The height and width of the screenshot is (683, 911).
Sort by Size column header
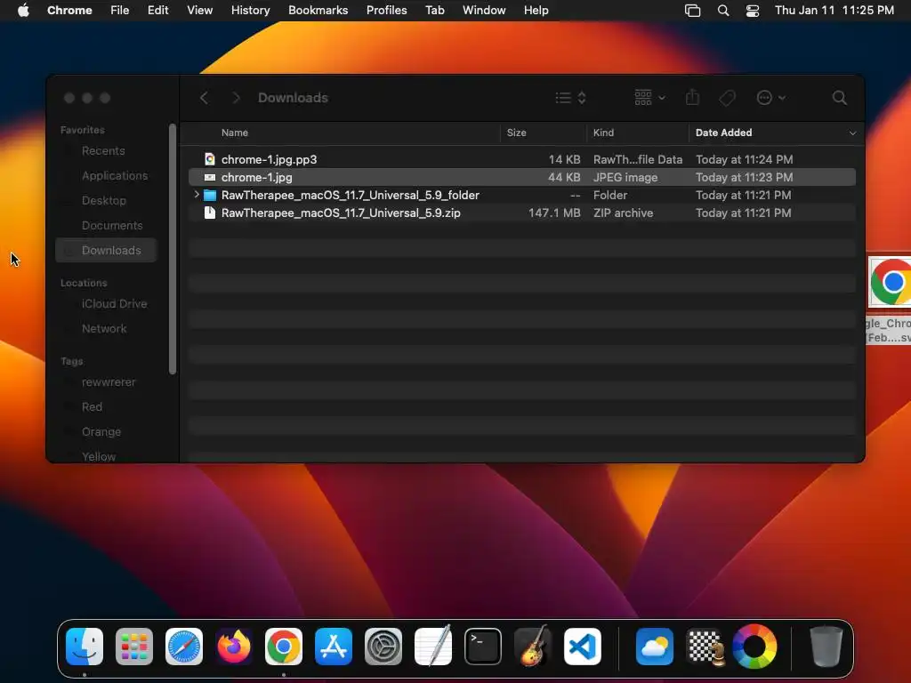click(x=517, y=133)
